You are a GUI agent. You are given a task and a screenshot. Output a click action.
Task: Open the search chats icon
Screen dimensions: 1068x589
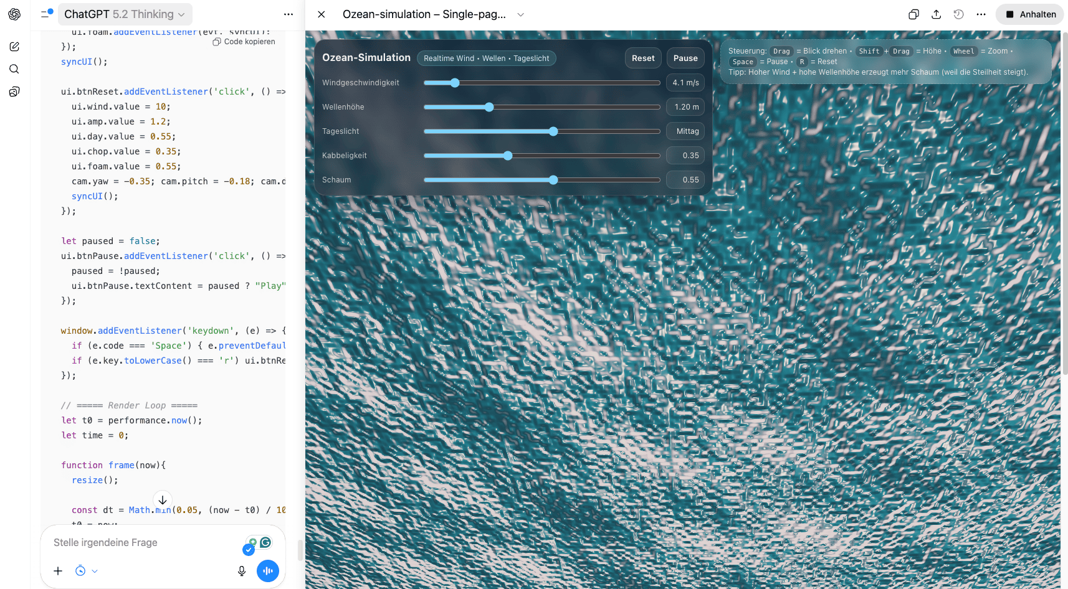[x=14, y=69]
